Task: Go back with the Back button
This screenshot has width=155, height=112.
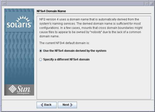Action: 47,105
